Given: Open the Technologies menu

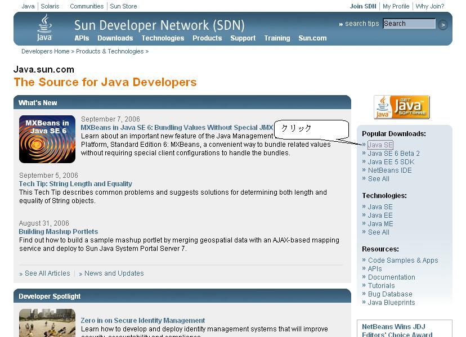Looking at the screenshot, I should (x=163, y=38).
